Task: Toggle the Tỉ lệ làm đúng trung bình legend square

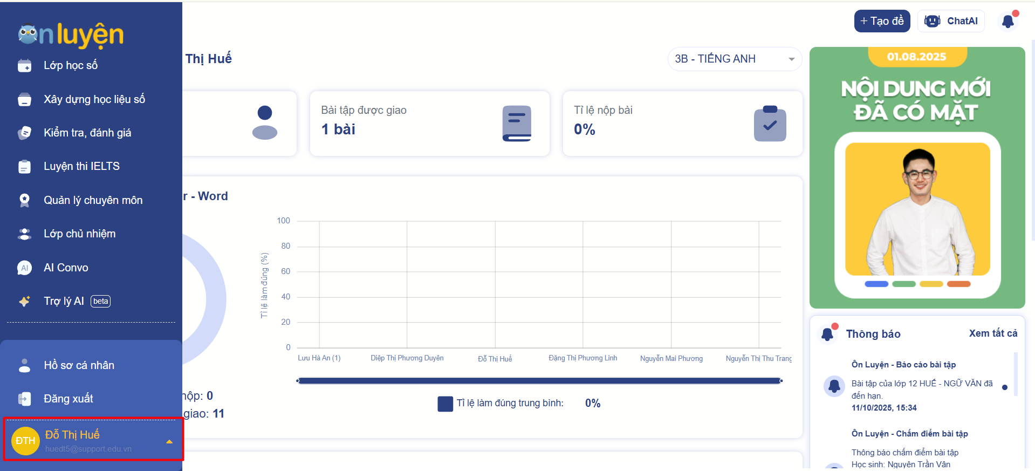Action: click(445, 404)
